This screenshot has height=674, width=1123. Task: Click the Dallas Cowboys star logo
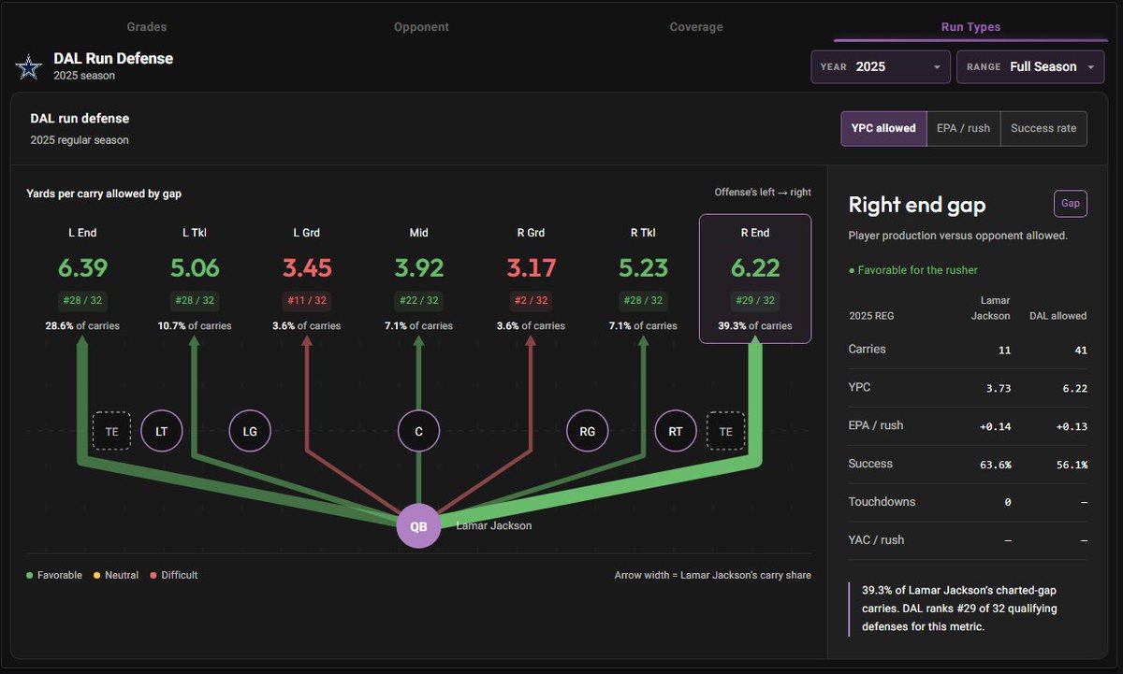tap(29, 66)
